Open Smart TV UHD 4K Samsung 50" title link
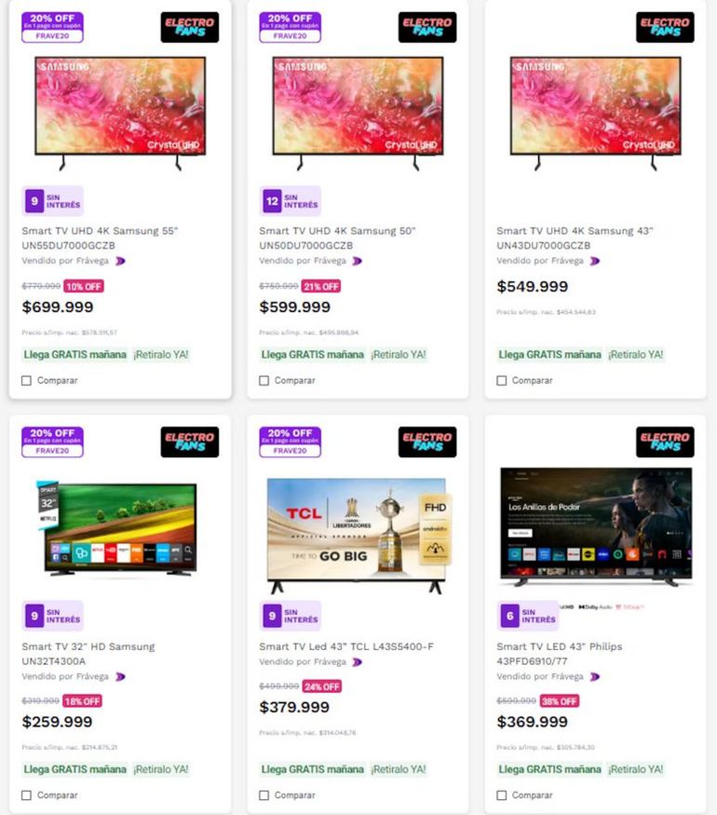Viewport: 717px width, 815px height. (x=337, y=238)
